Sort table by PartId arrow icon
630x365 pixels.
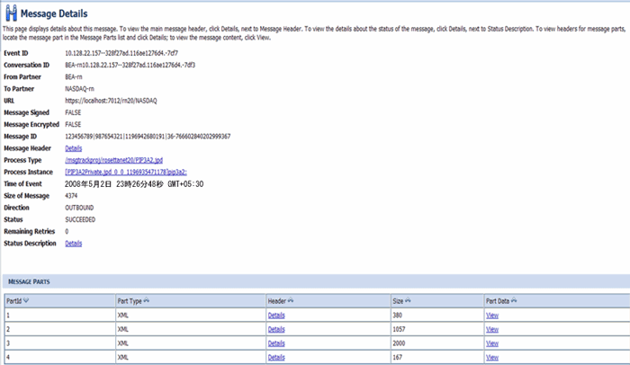tap(26, 300)
